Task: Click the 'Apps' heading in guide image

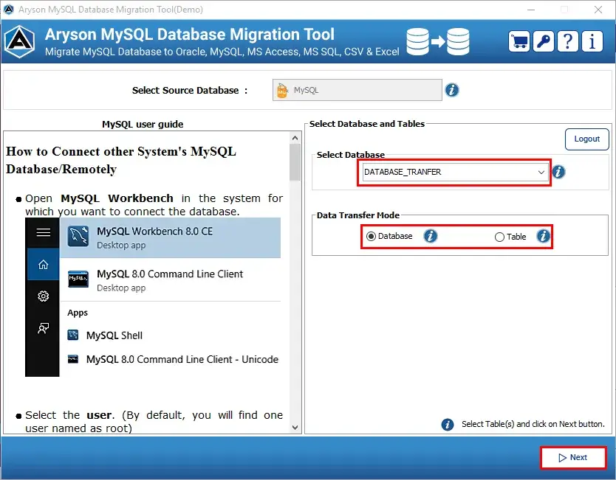Action: [78, 313]
